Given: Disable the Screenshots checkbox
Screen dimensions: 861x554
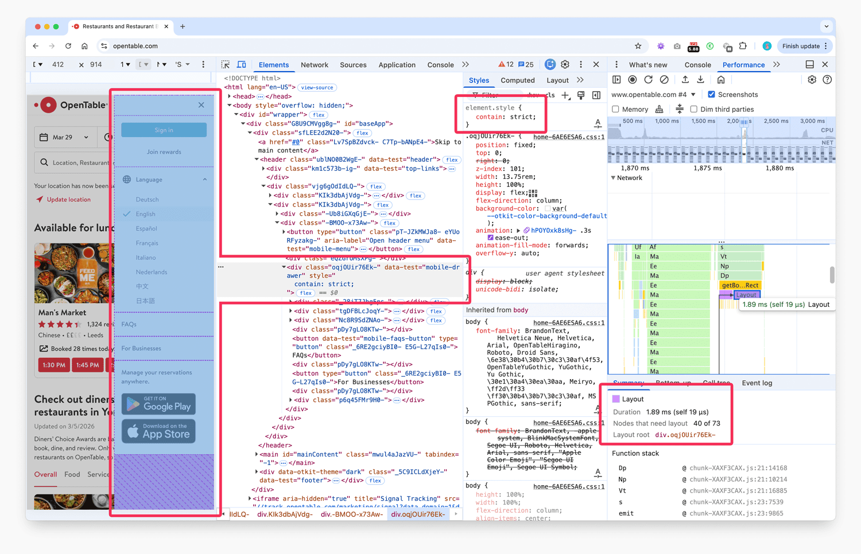Looking at the screenshot, I should [711, 95].
